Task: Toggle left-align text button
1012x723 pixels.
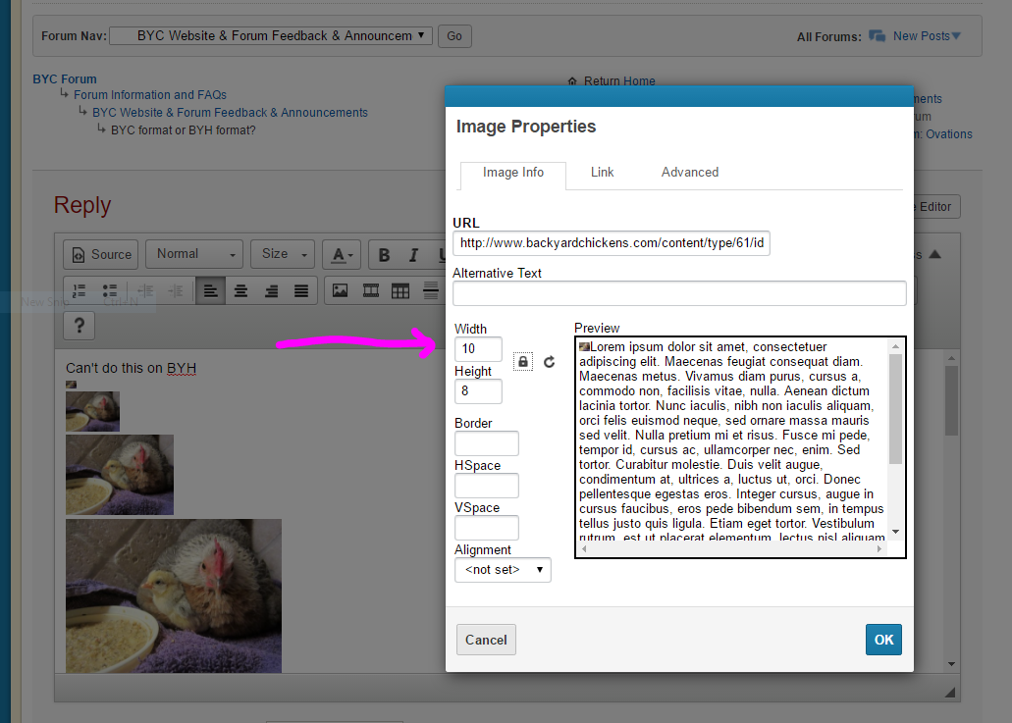Action: point(210,290)
